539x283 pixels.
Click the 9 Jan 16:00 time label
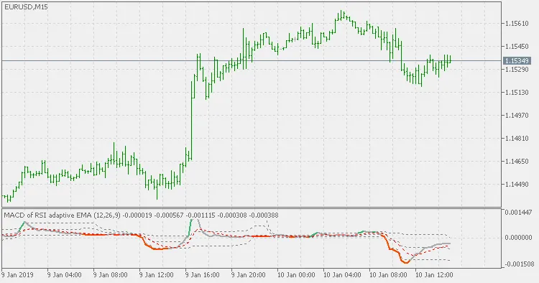(203, 275)
